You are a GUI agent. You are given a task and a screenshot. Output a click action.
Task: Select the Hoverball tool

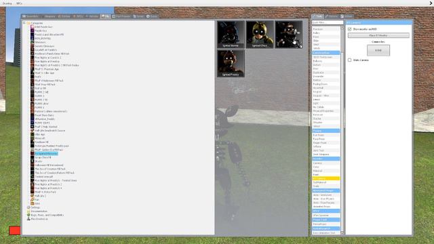[326, 87]
